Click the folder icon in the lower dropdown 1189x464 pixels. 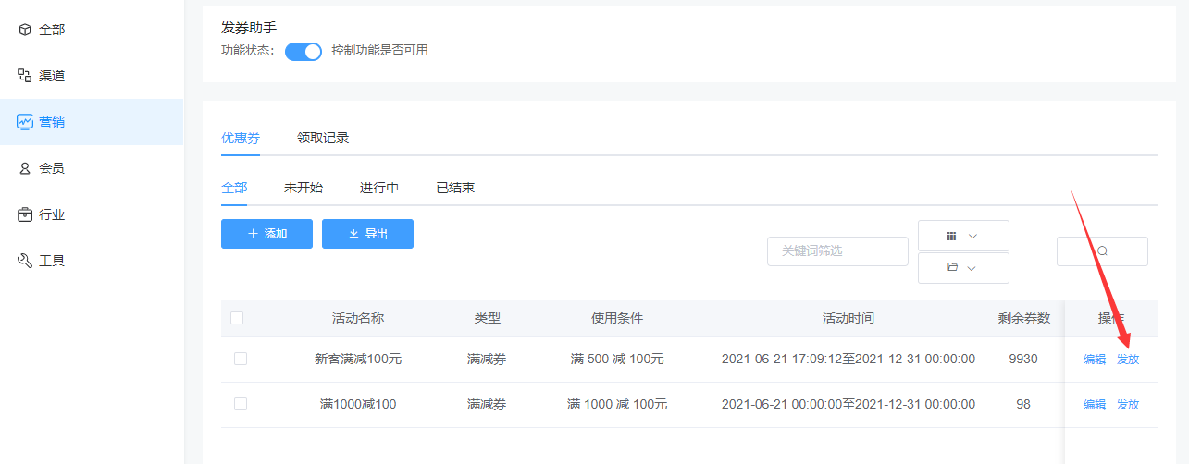pyautogui.click(x=952, y=268)
